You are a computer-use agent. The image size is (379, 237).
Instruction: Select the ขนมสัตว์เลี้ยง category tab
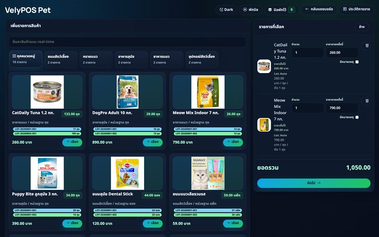tap(61, 59)
